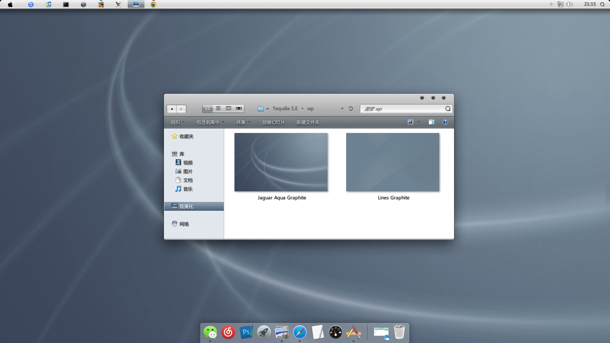Viewport: 610px width, 343px height.
Task: Go back in the explorer window
Action: click(172, 109)
